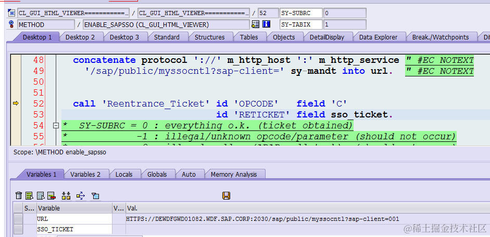
Task: Click the SSO_TICKET variable name cell
Action: [74, 229]
